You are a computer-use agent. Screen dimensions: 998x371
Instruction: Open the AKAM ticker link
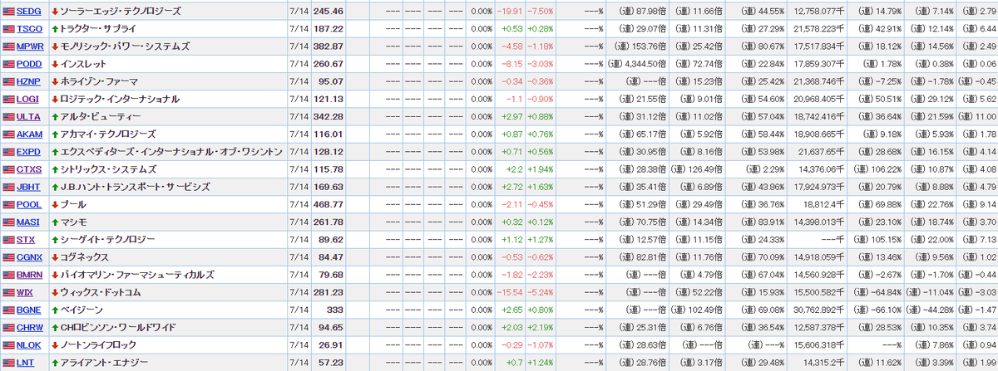(28, 134)
